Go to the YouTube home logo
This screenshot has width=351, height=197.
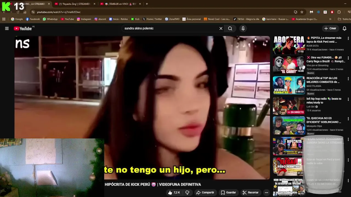(23, 28)
